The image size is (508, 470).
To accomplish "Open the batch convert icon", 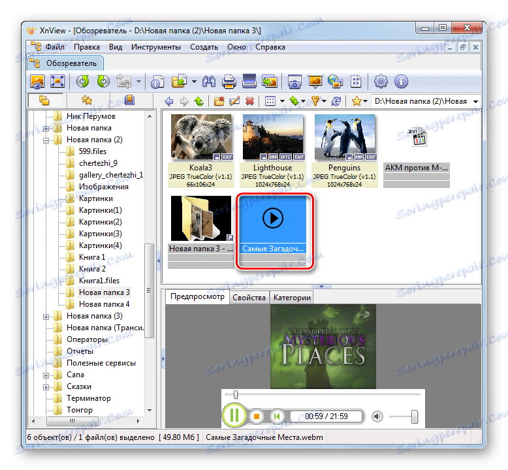I will pyautogui.click(x=270, y=82).
